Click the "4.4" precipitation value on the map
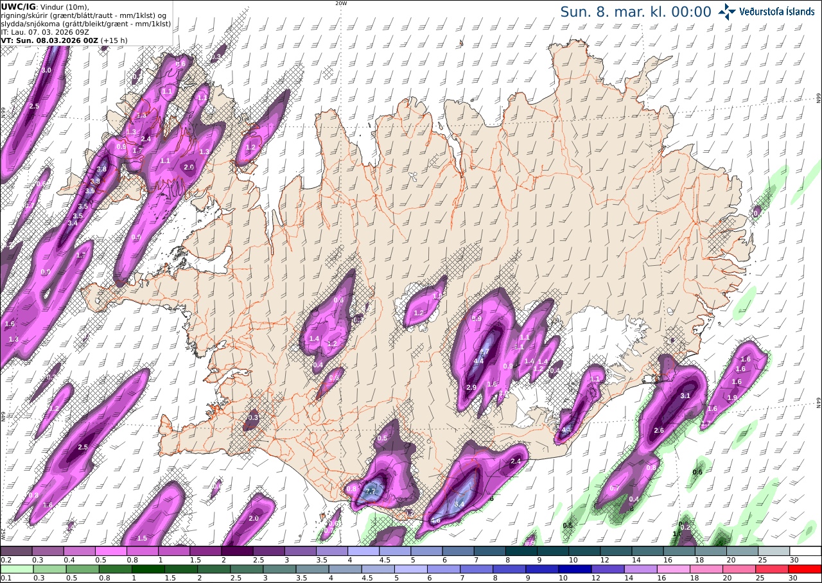This screenshot has height=583, width=822. pos(478,361)
